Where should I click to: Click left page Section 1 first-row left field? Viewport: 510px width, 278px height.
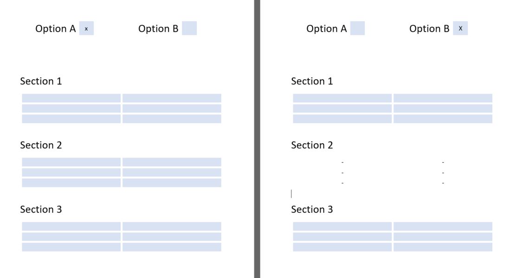pos(71,98)
